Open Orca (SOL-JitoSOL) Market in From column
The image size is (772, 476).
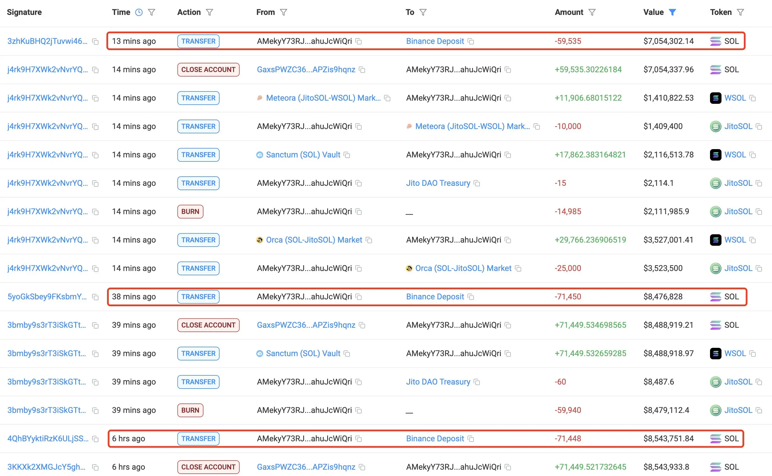(x=314, y=240)
